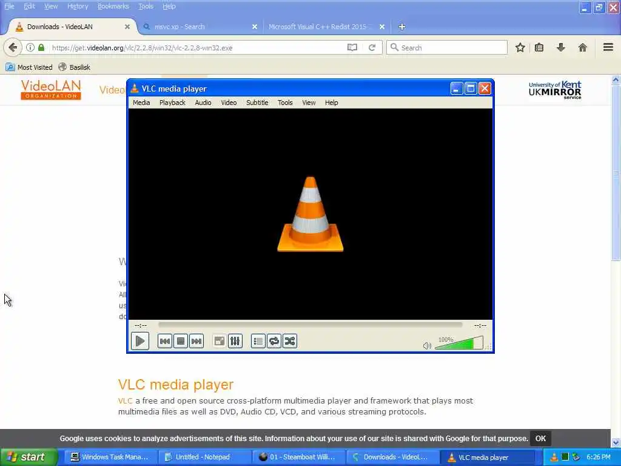The image size is (621, 466).
Task: Show site information icon in address bar
Action: pyautogui.click(x=30, y=47)
